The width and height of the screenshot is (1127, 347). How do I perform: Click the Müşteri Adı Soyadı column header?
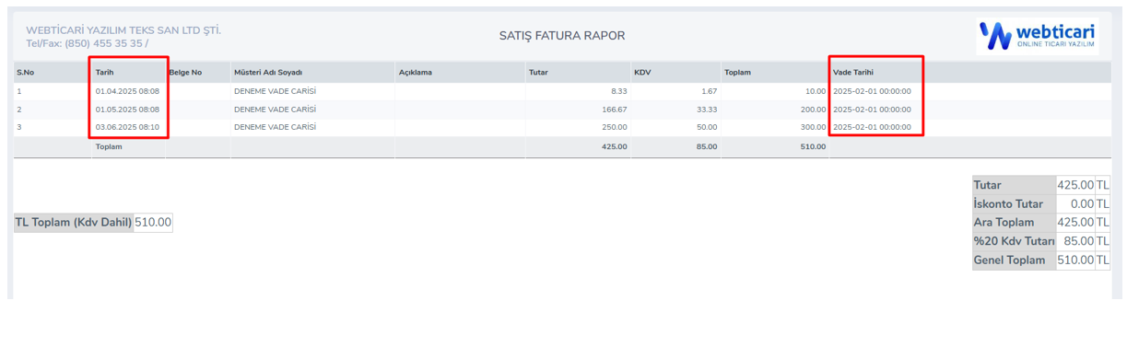(268, 72)
